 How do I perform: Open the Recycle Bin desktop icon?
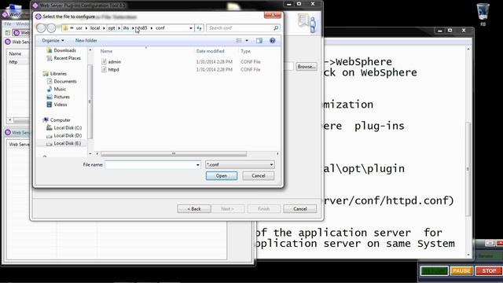483,14
